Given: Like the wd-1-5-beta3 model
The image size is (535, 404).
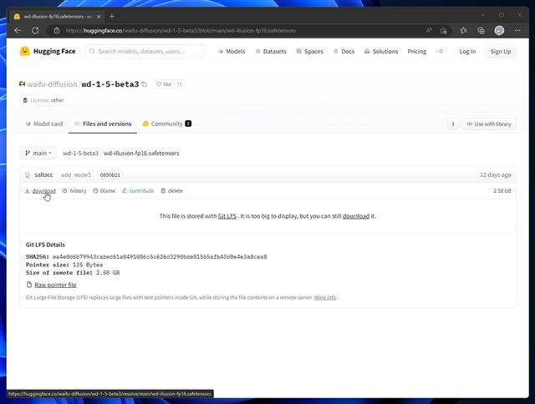Looking at the screenshot, I should [x=164, y=84].
